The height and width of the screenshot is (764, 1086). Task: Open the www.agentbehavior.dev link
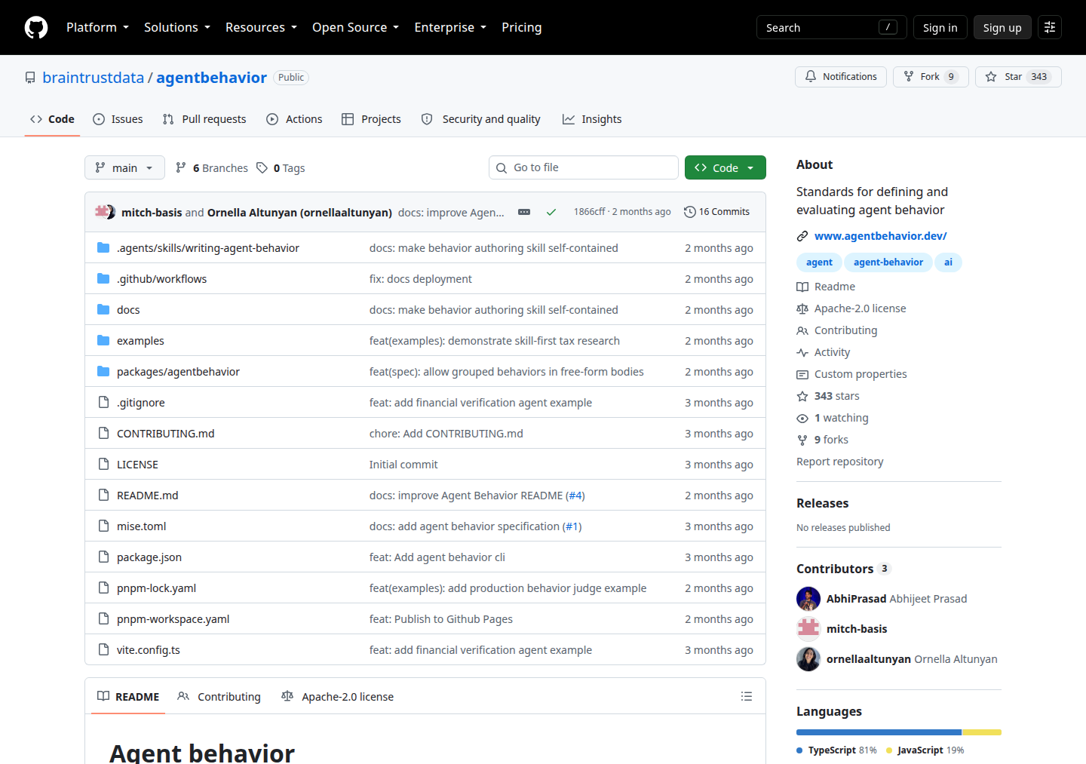coord(880,236)
